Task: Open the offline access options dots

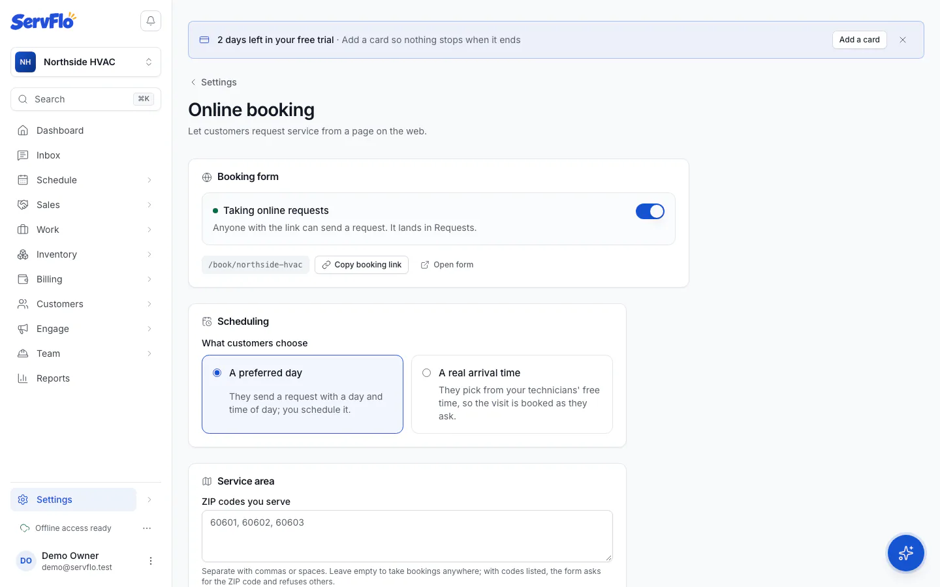Action: tap(147, 528)
